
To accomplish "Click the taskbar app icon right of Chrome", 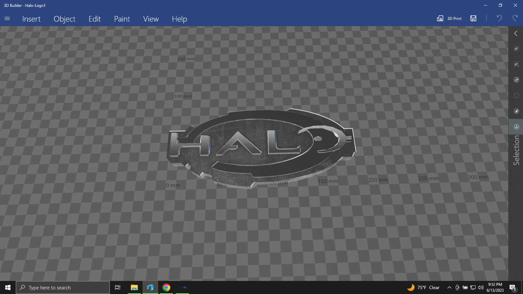I will point(182,287).
